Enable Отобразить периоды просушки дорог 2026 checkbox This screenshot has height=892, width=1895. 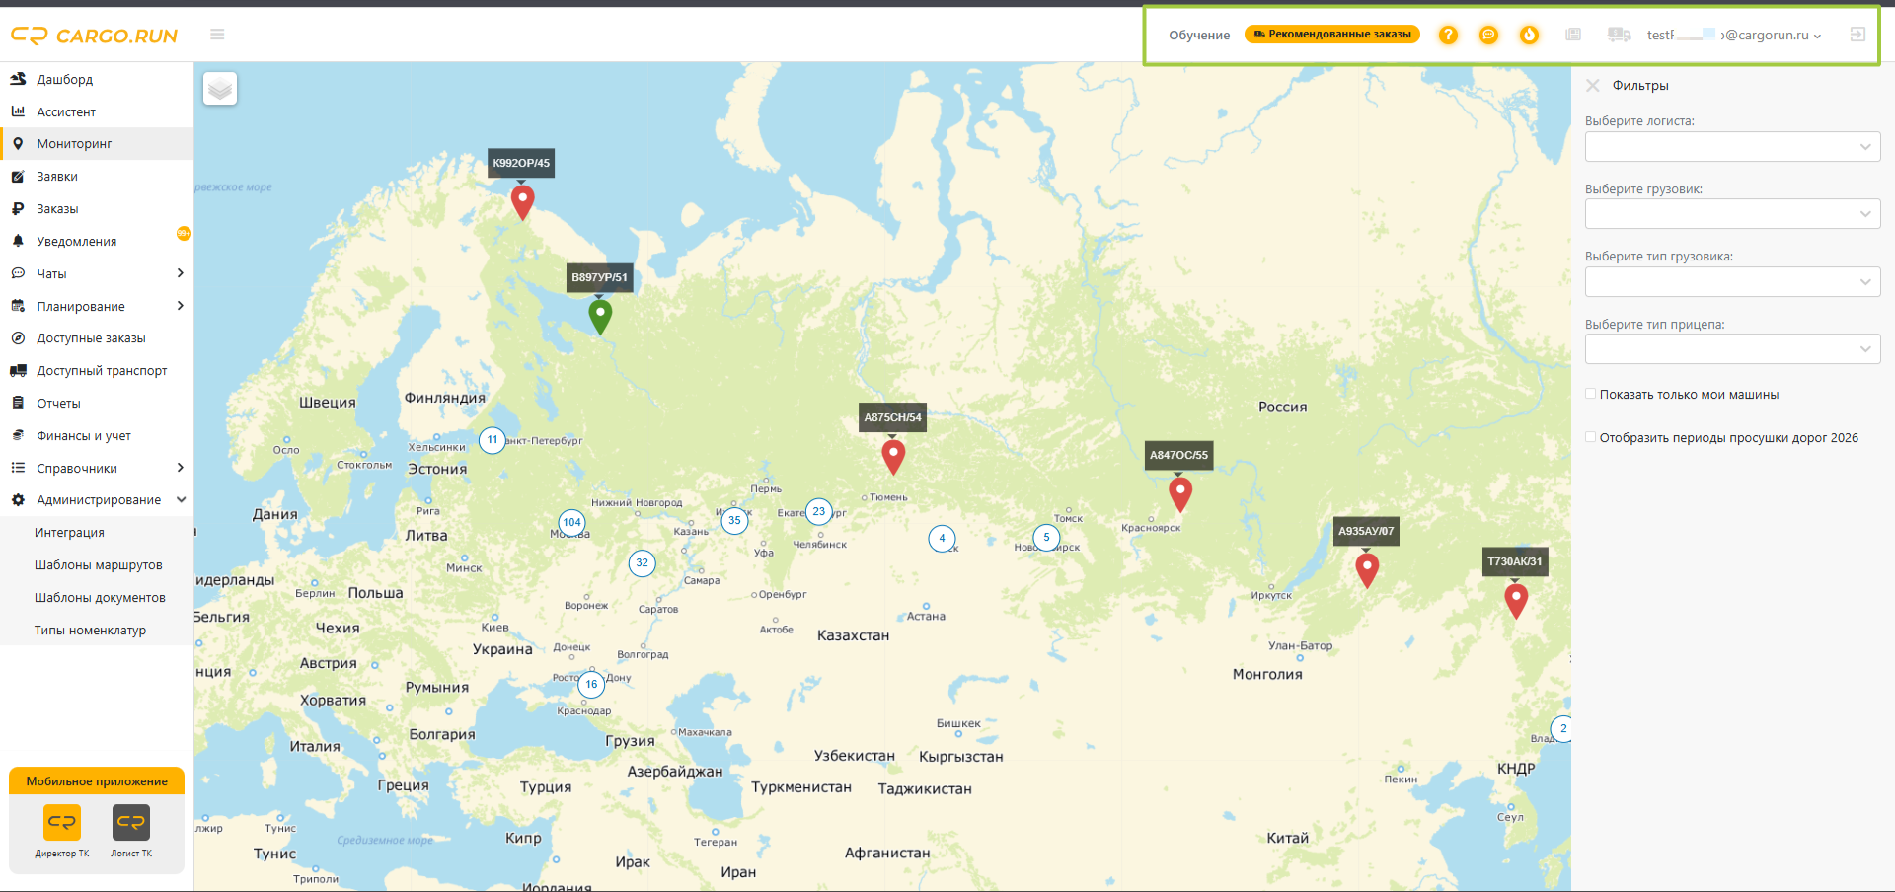[x=1590, y=437]
